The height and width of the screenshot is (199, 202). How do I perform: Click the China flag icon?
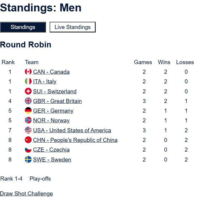[28, 140]
